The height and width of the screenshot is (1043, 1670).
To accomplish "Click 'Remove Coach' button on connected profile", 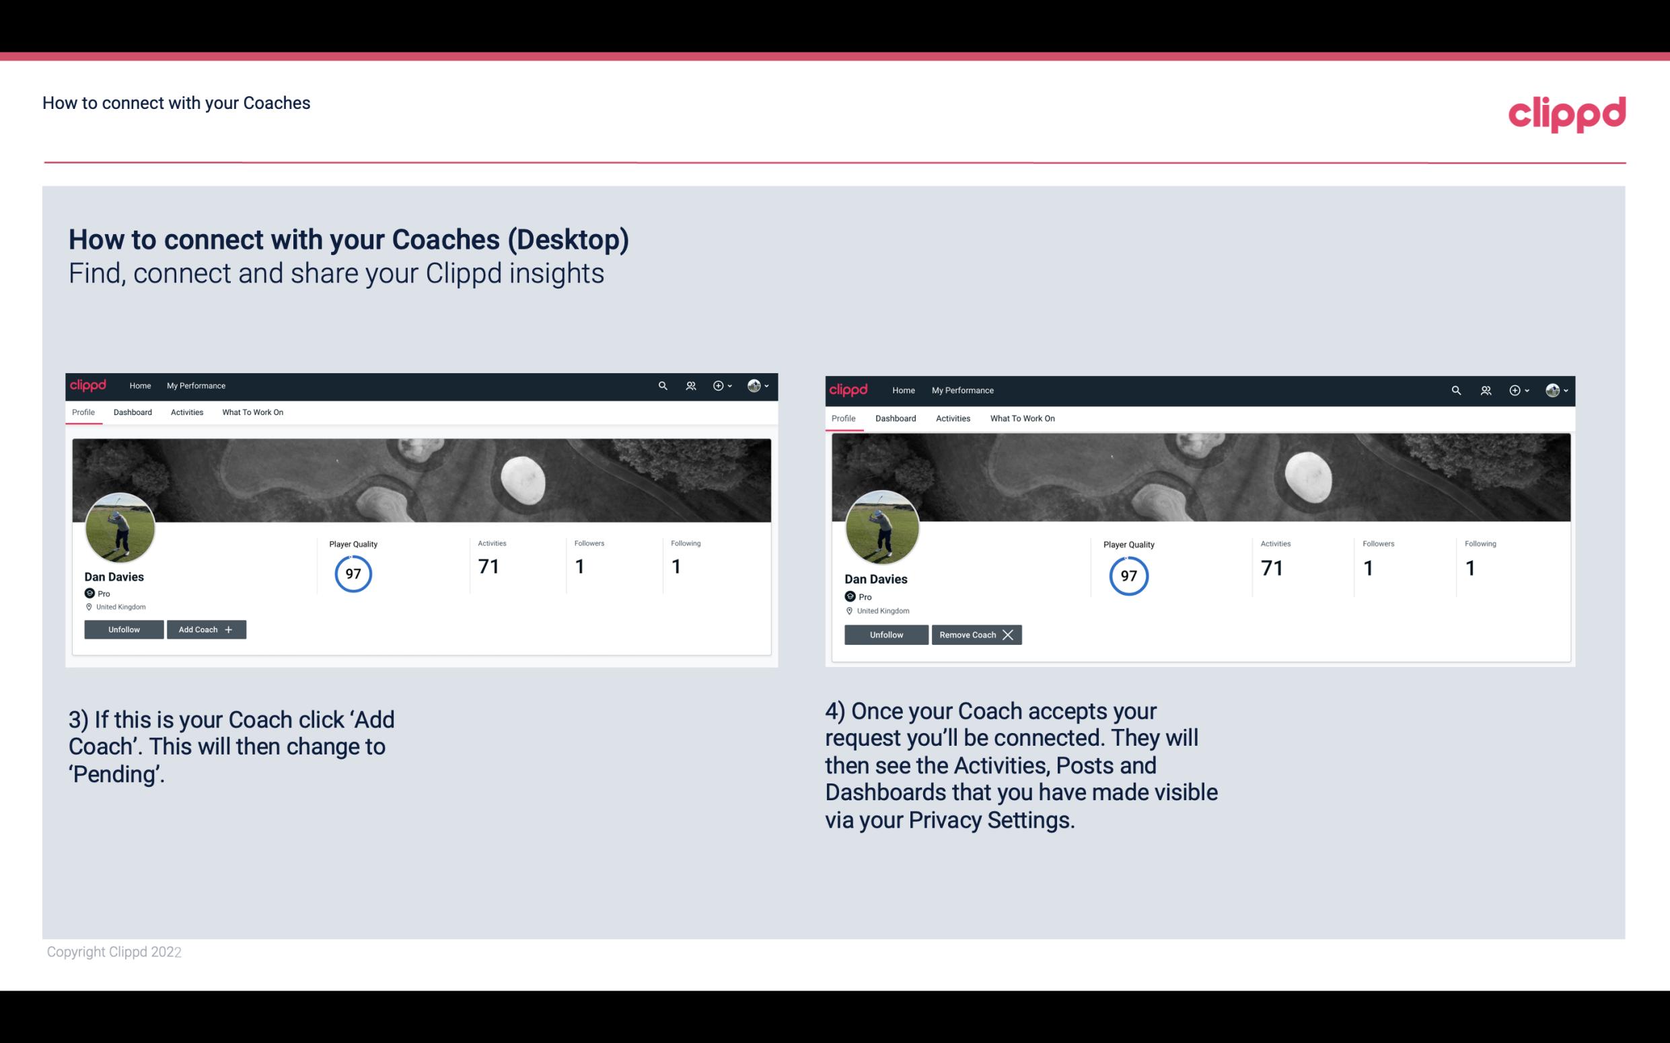I will [976, 634].
